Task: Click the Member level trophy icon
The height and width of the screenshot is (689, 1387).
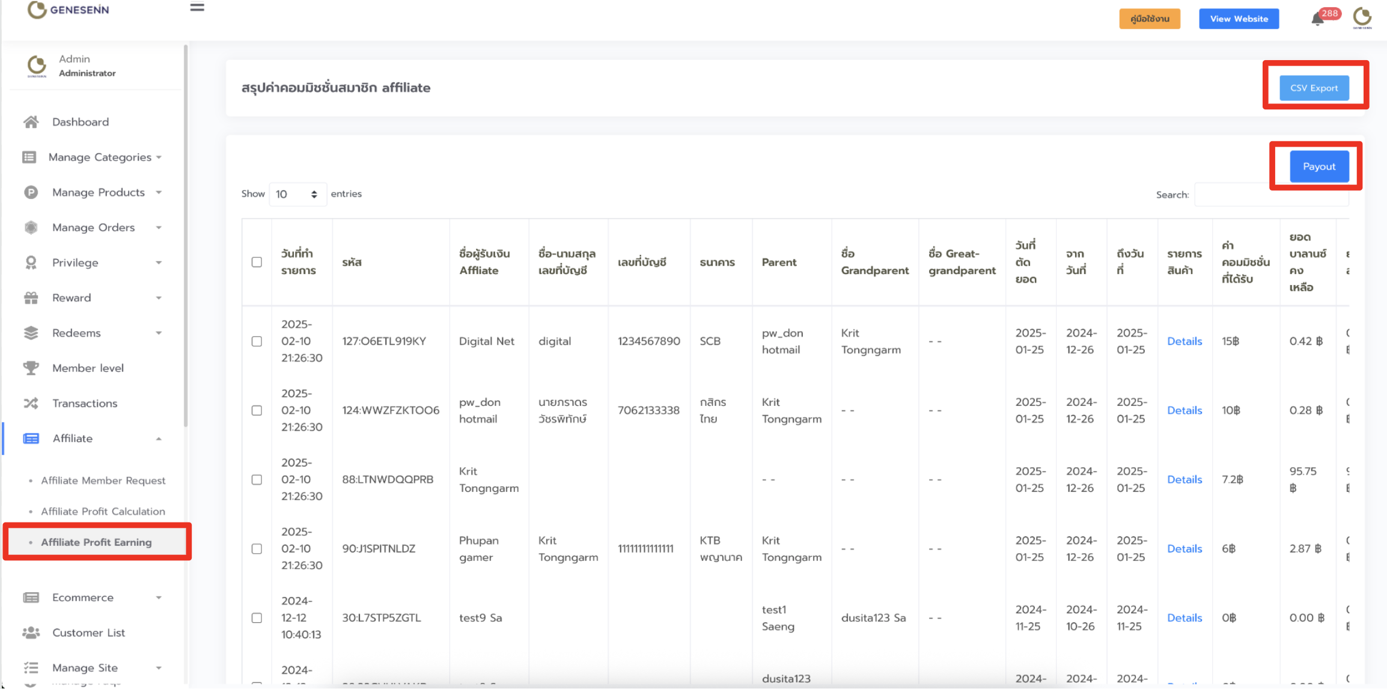Action: pyautogui.click(x=31, y=368)
